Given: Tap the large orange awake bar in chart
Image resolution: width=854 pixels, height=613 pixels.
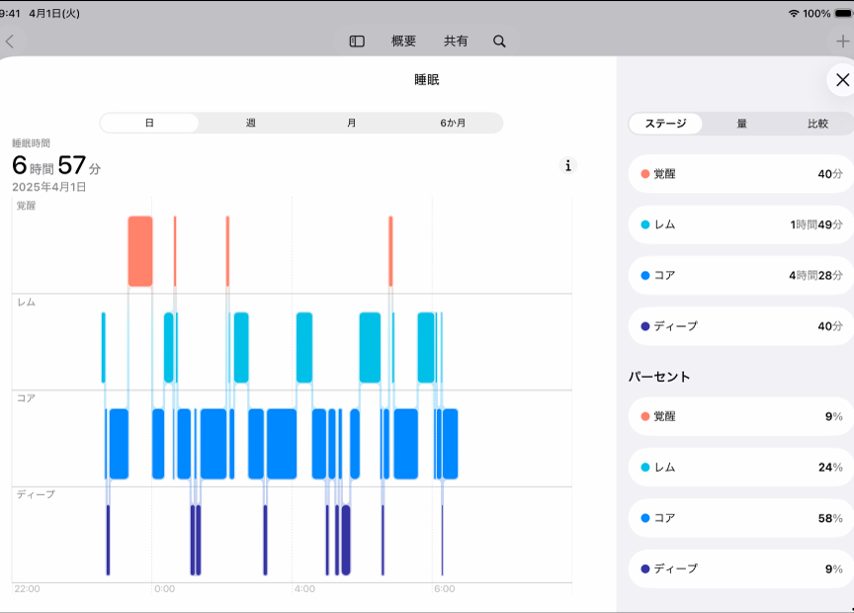Looking at the screenshot, I should [140, 251].
